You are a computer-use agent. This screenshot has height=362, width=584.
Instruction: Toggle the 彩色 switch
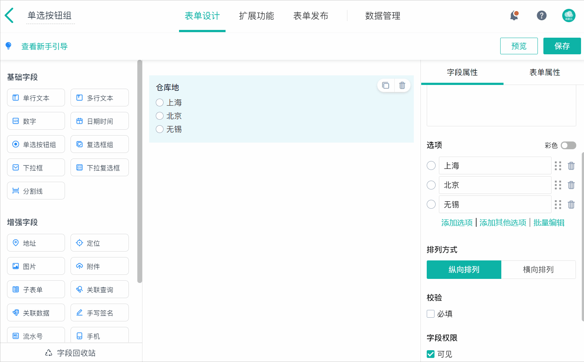(x=568, y=146)
